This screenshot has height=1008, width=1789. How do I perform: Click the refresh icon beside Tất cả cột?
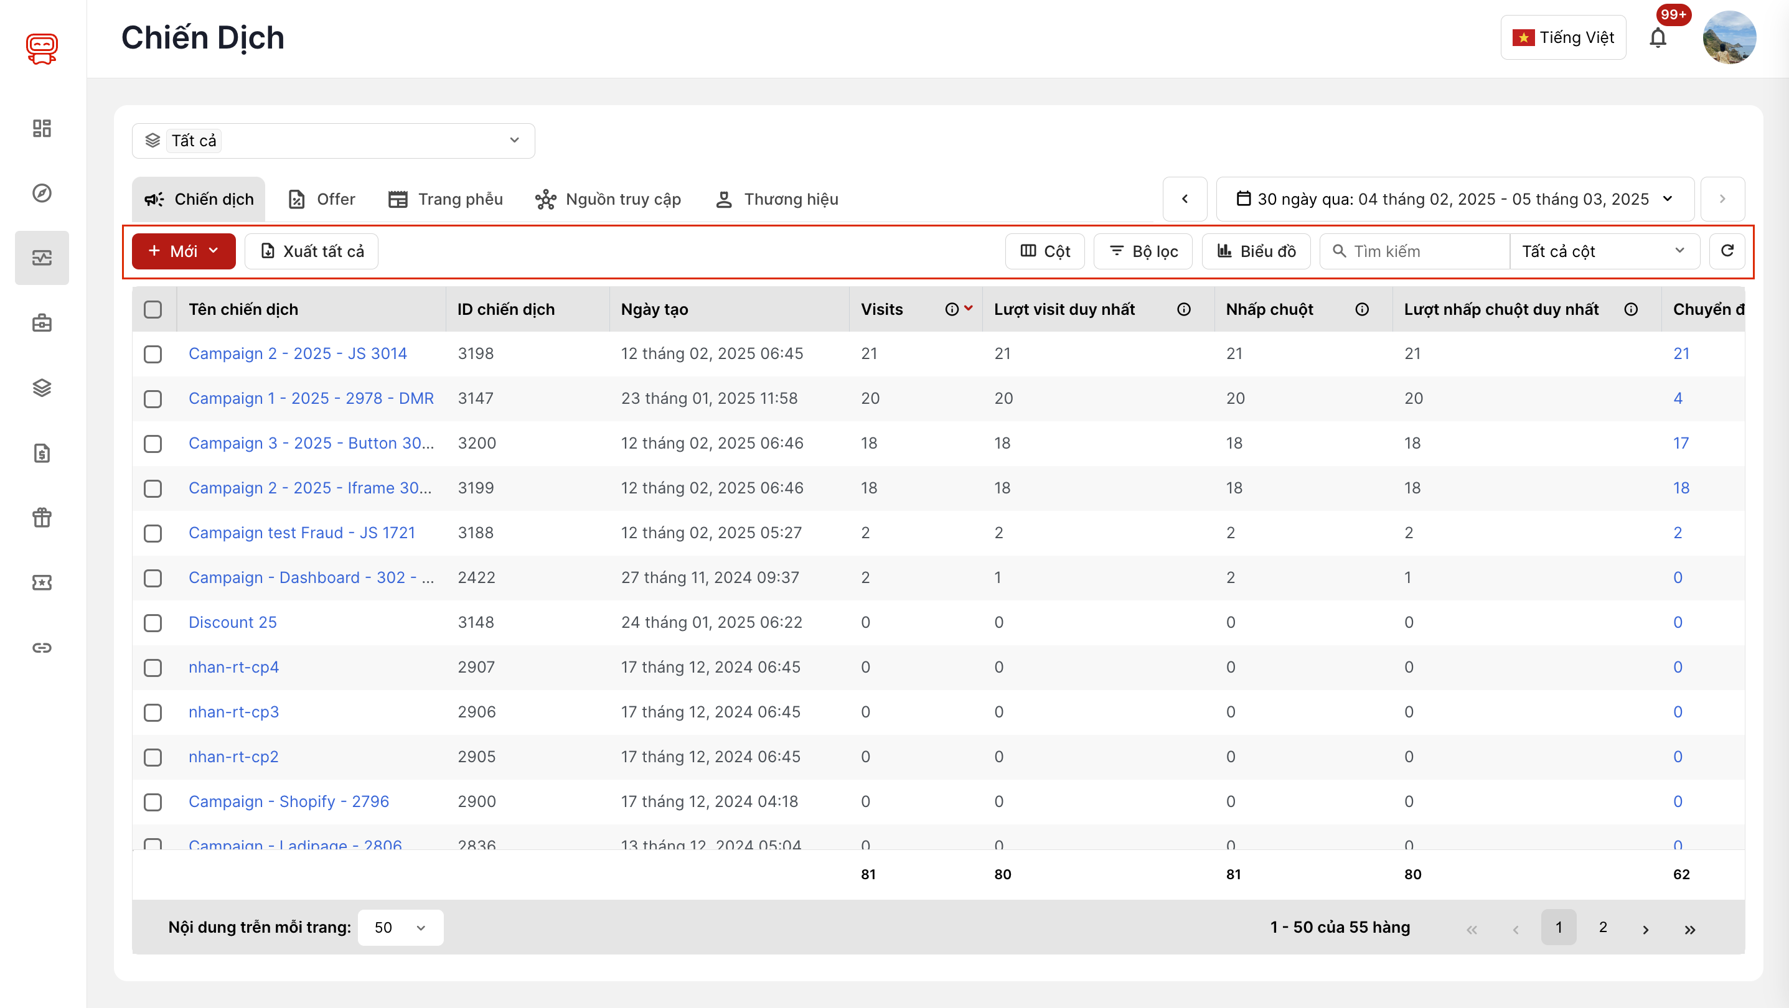pos(1727,251)
